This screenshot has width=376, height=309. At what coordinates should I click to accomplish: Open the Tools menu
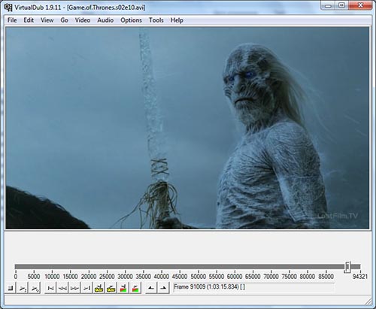point(156,20)
